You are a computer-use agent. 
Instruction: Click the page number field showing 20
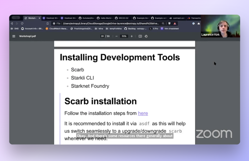click(x=102, y=36)
